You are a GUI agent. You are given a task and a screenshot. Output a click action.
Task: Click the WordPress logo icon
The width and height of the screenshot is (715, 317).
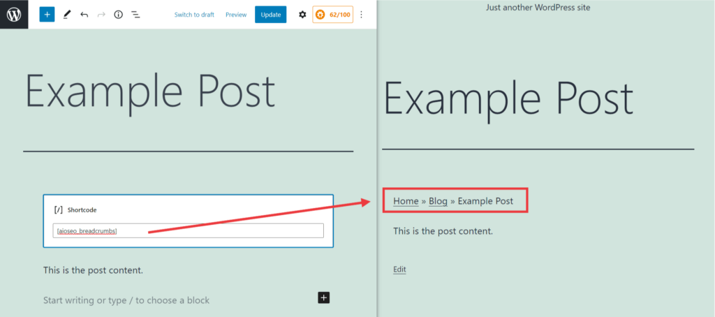coord(14,15)
